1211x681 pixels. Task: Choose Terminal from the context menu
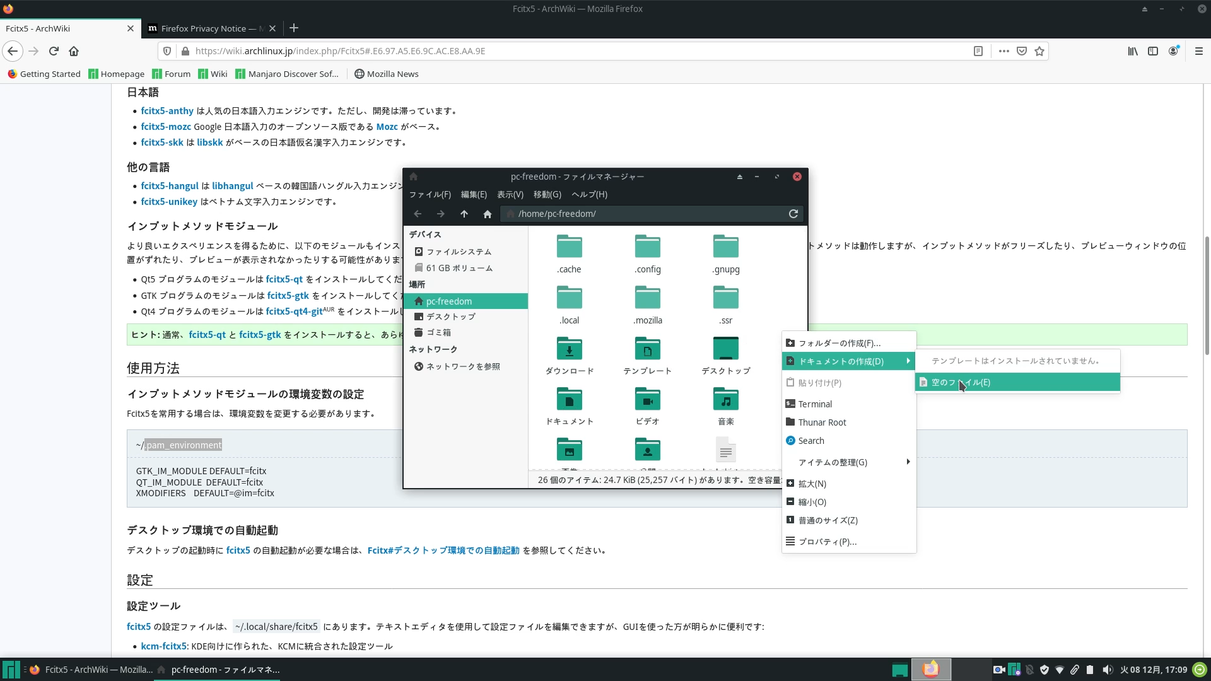click(x=815, y=404)
